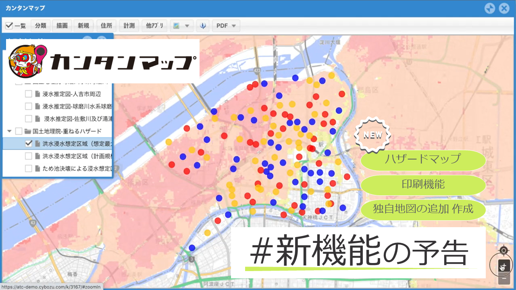Click the info icon in toolbar

pyautogui.click(x=202, y=26)
